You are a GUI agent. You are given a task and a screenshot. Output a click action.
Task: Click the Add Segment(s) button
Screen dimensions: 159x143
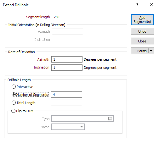pos(142,19)
